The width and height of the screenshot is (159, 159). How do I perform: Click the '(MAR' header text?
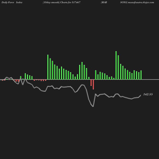click(104, 3)
